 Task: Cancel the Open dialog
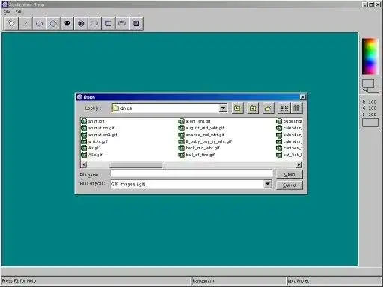coord(289,185)
